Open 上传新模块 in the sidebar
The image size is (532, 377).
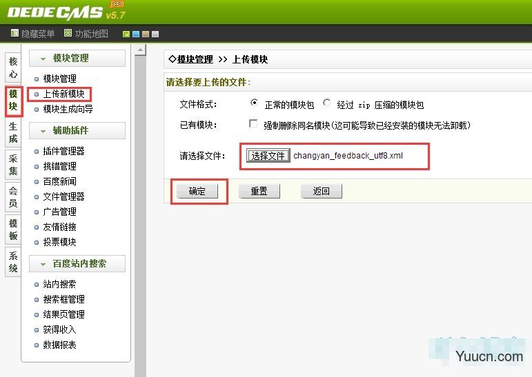(63, 94)
